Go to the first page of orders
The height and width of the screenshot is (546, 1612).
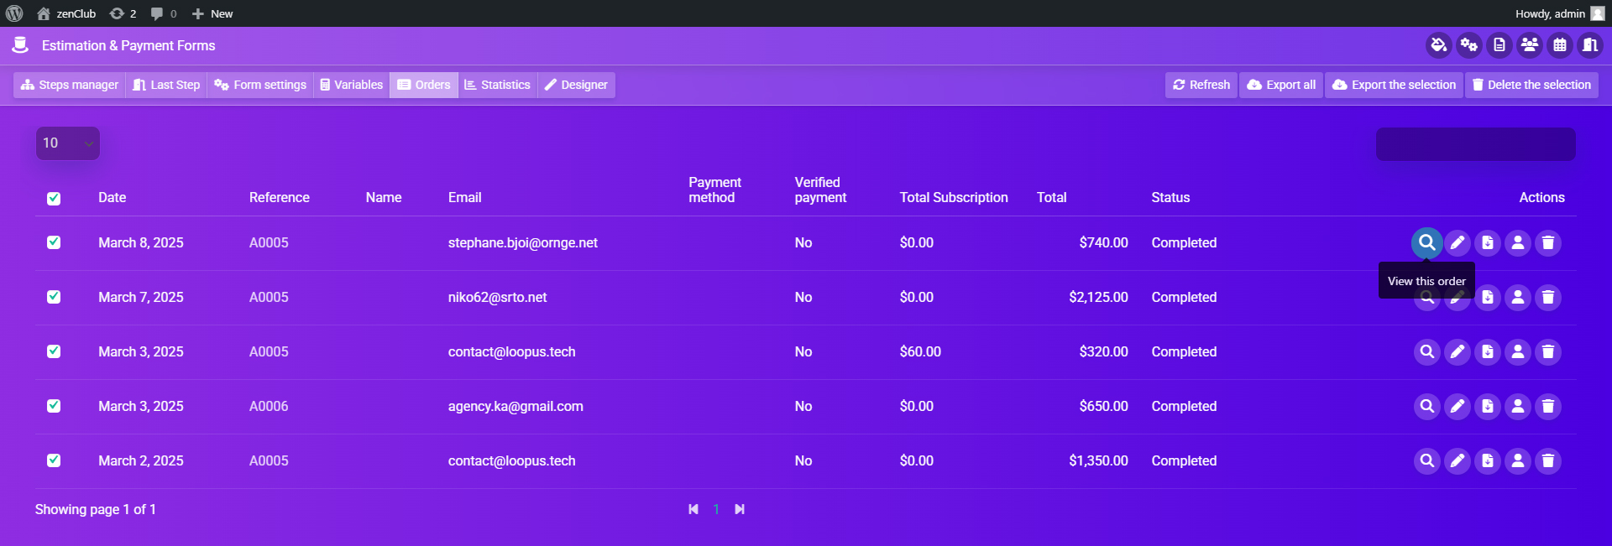(693, 509)
